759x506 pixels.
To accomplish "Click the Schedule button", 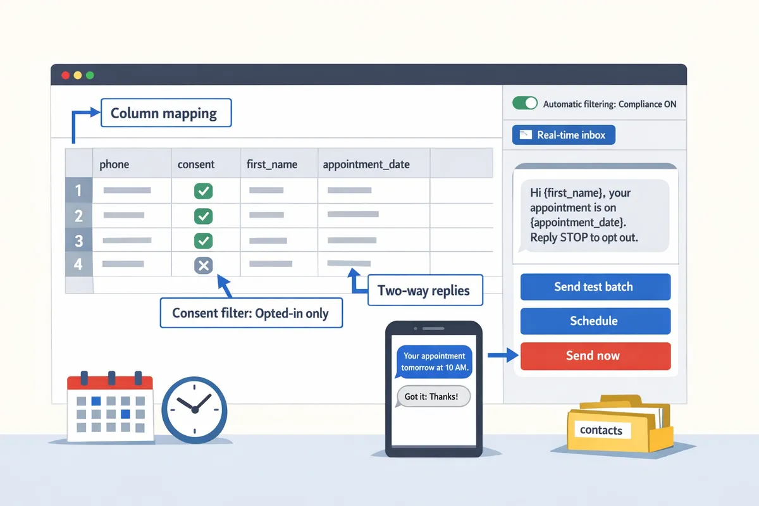I will point(595,321).
